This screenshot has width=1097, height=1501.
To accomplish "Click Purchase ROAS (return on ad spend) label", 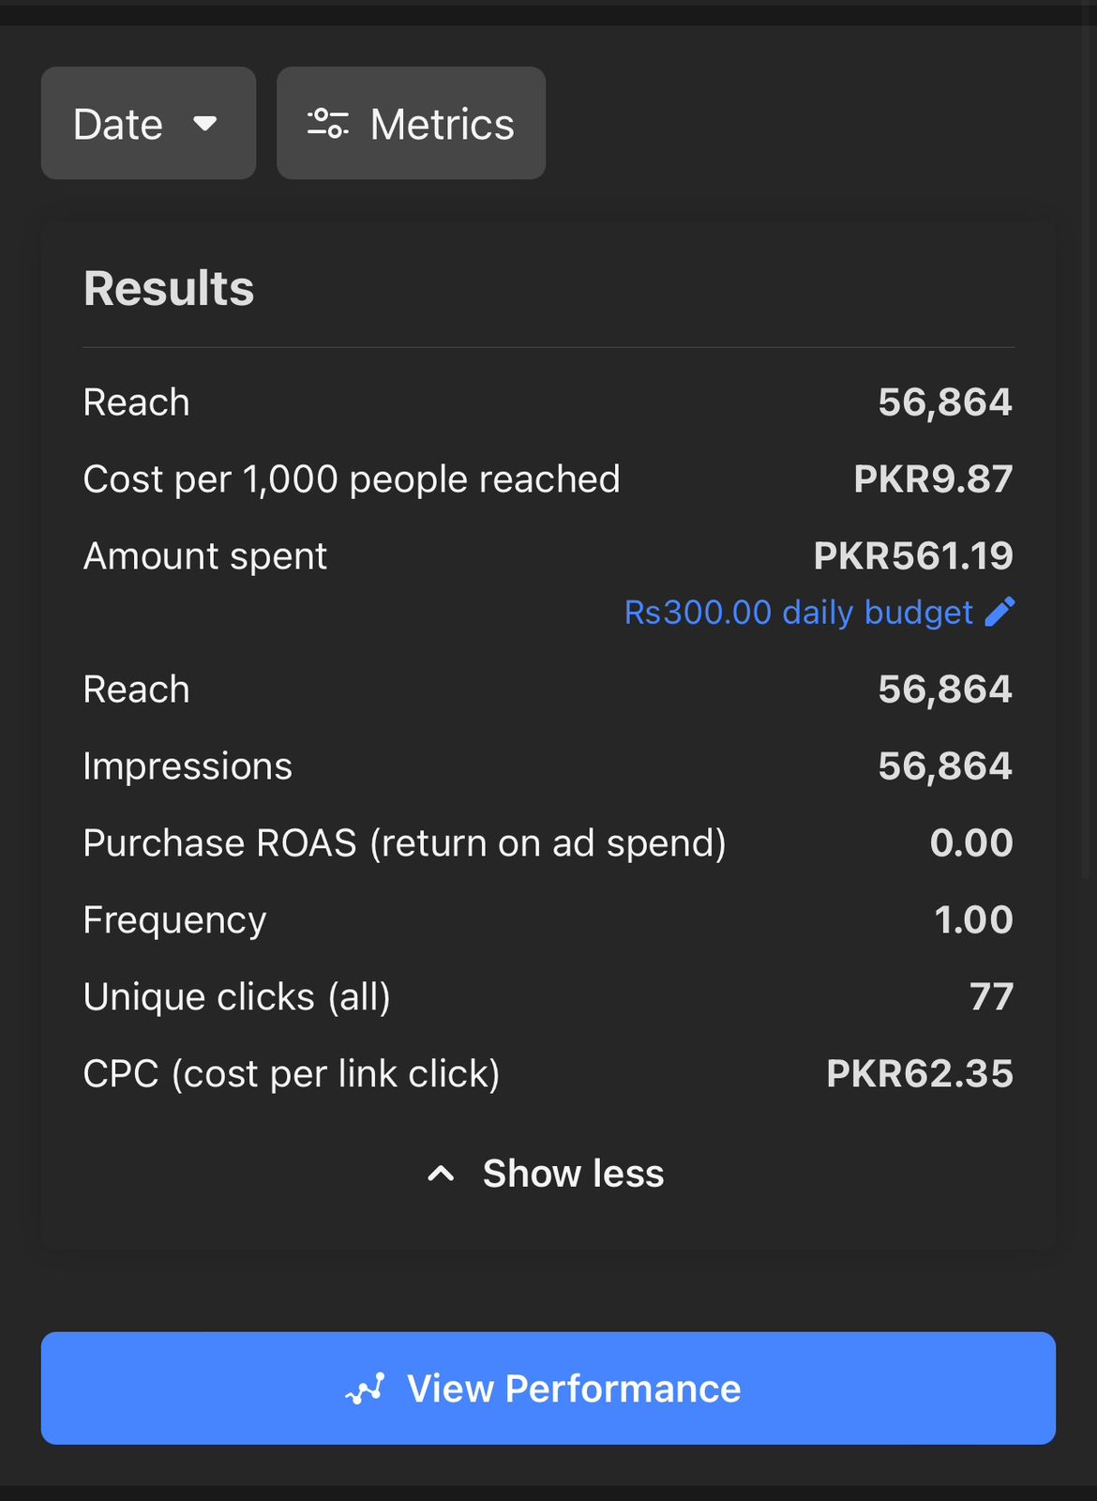I will point(404,843).
